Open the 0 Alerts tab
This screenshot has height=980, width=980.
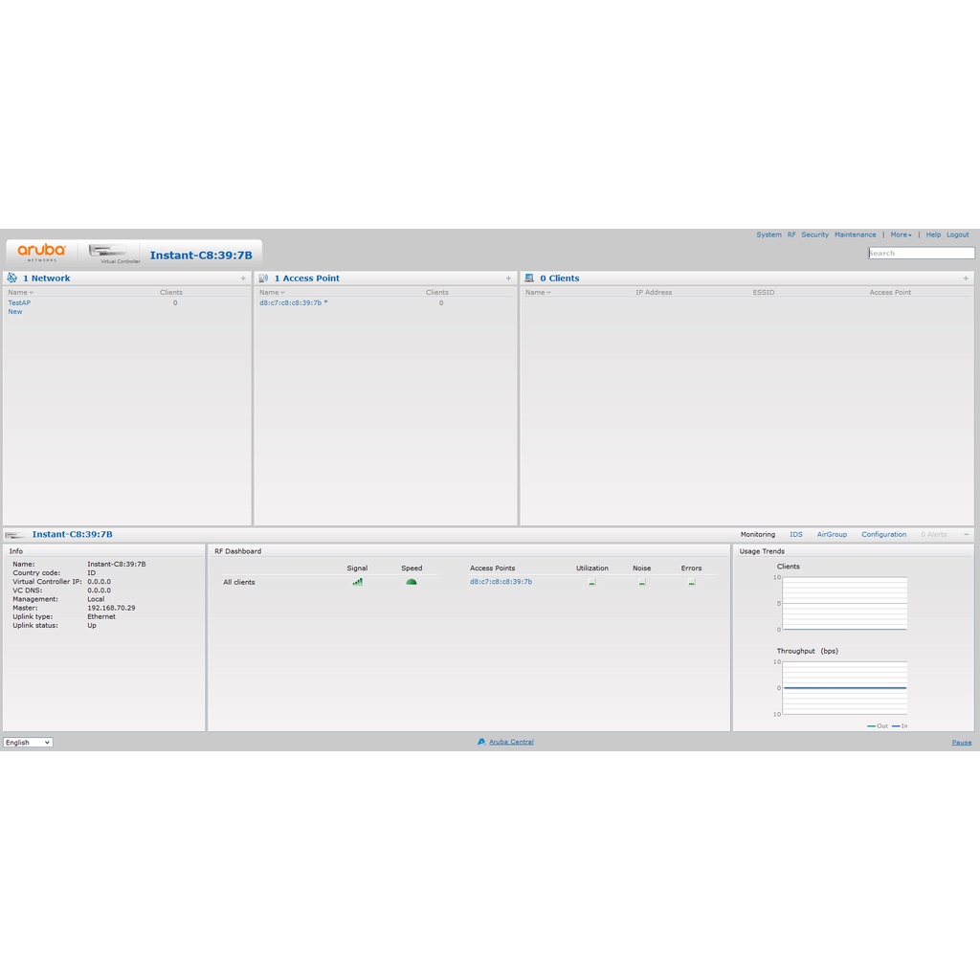(934, 534)
